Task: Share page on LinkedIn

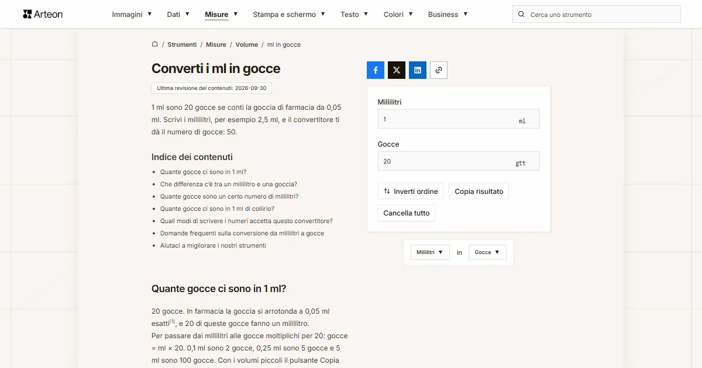Action: [418, 70]
